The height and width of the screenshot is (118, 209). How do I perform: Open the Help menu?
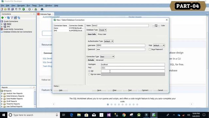tap(56, 6)
